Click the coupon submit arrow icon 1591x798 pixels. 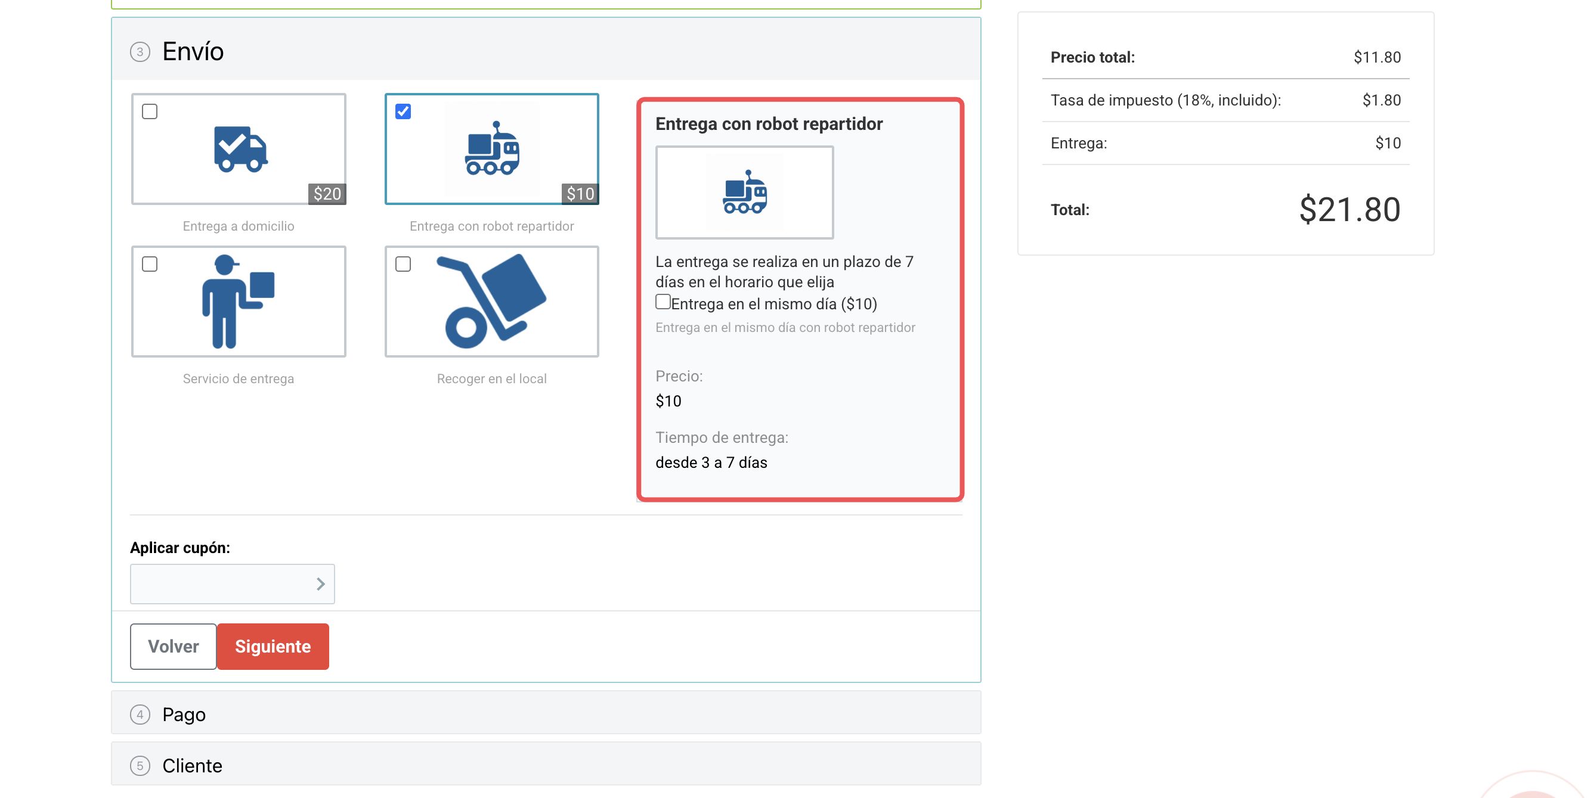click(320, 584)
